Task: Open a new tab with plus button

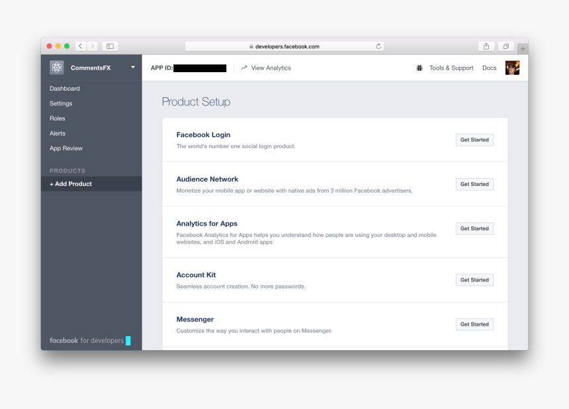Action: tap(523, 49)
